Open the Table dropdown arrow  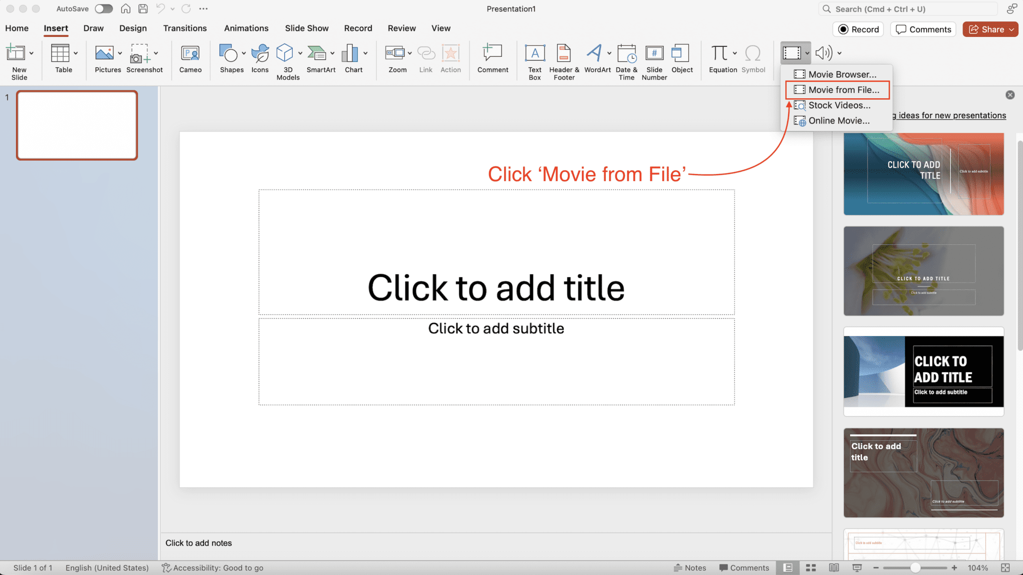pyautogui.click(x=75, y=53)
